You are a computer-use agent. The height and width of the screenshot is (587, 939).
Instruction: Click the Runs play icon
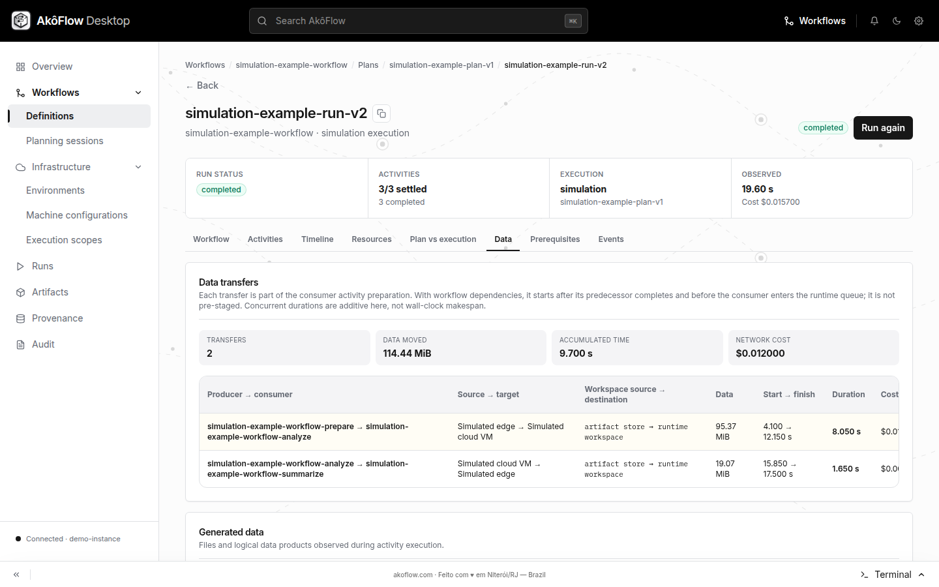(20, 266)
